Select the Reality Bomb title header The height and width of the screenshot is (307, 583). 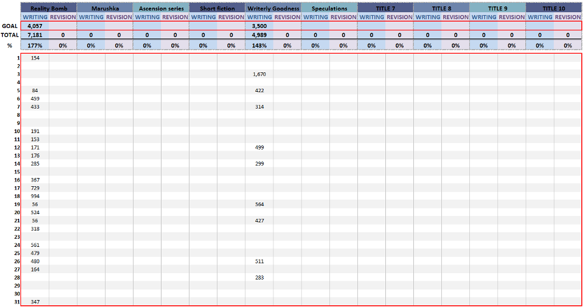coord(49,8)
